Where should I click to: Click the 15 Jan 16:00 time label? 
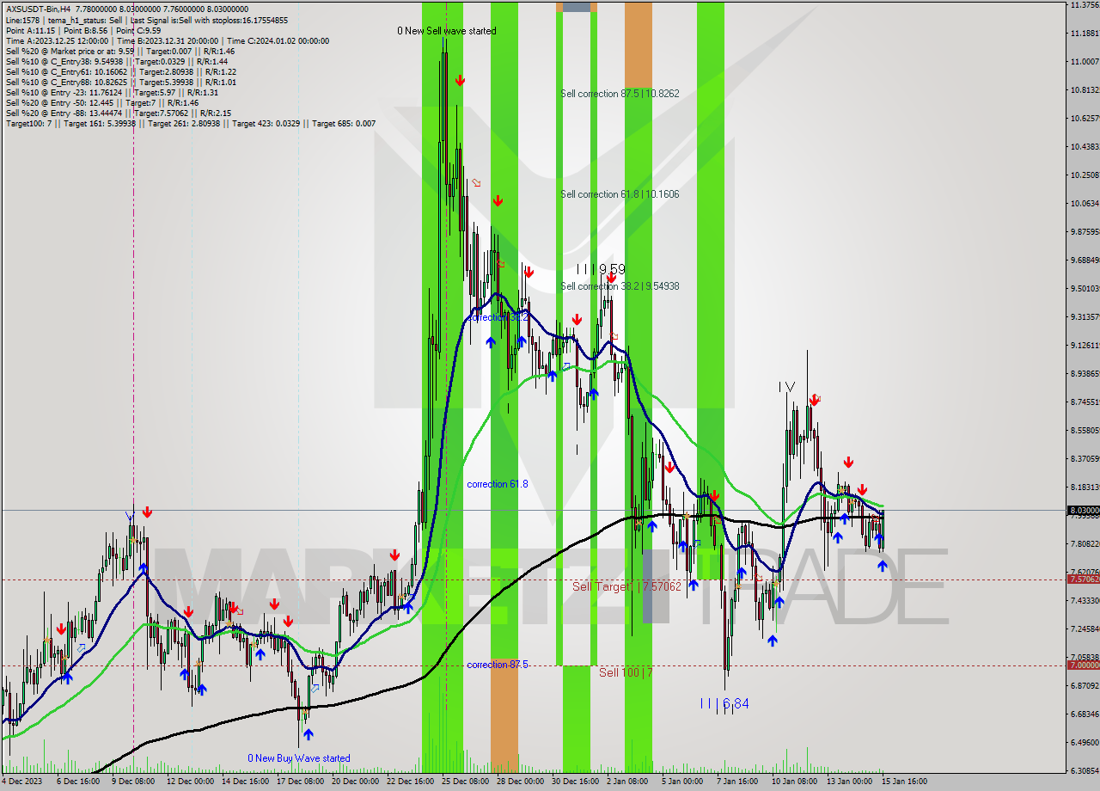click(x=904, y=782)
